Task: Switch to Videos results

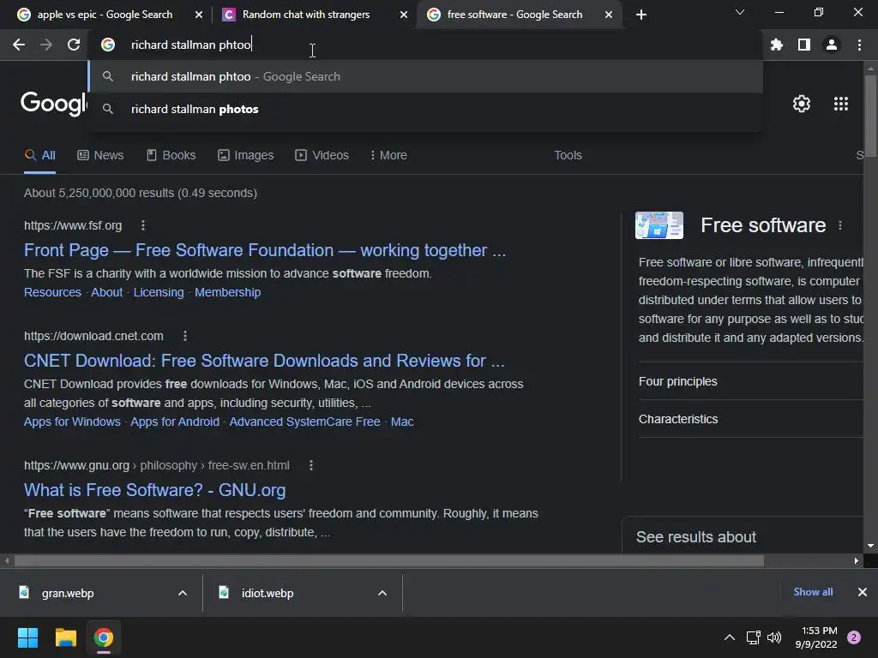Action: click(322, 156)
